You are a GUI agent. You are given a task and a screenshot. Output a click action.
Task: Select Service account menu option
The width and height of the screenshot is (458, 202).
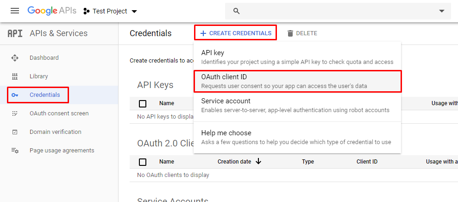297,106
